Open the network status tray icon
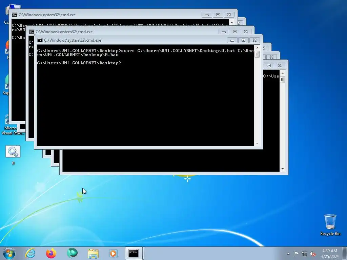The height and width of the screenshot is (260, 347). tap(305, 254)
